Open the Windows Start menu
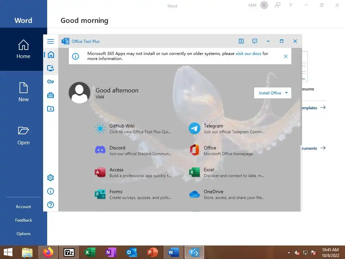Viewport: 345px width, 259px height. (8, 252)
